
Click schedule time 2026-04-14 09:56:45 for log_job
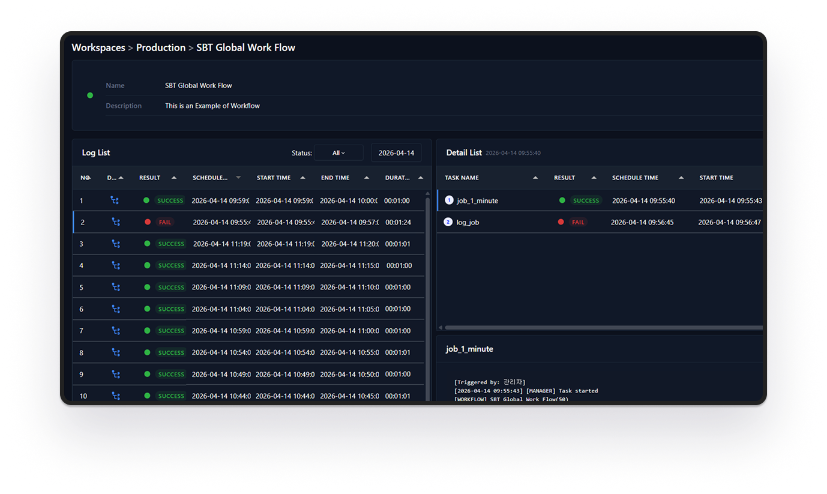tap(642, 222)
